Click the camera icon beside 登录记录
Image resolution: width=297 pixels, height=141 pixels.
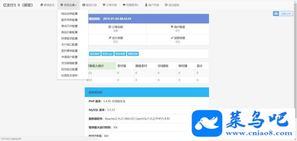(84, 5)
